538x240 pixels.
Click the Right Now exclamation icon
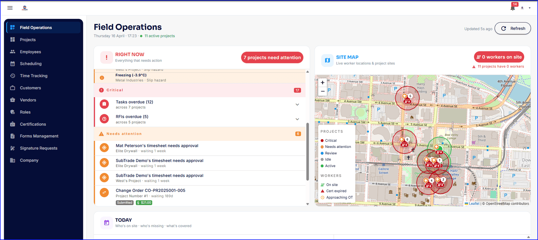click(x=107, y=57)
